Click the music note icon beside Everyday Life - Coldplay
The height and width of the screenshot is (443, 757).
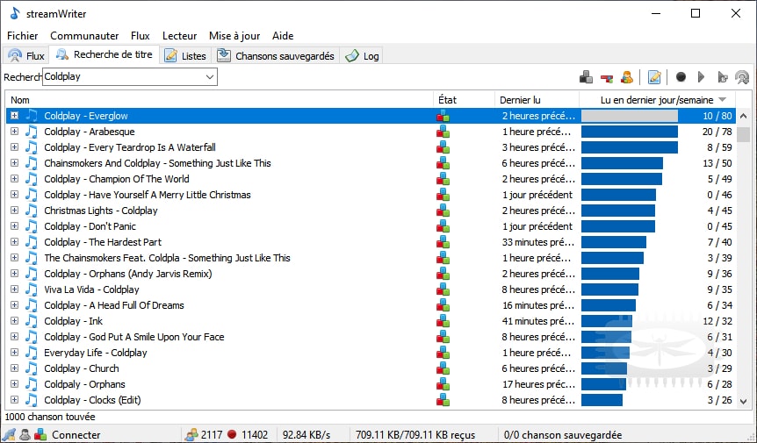(x=32, y=353)
